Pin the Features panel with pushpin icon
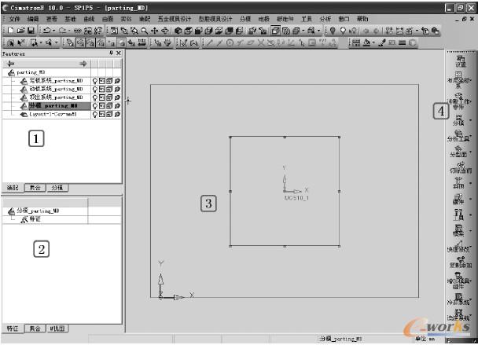This screenshot has height=345, width=478. click(110, 53)
